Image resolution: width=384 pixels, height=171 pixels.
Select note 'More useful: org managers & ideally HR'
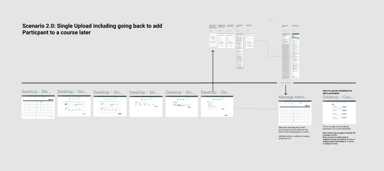pos(339,138)
